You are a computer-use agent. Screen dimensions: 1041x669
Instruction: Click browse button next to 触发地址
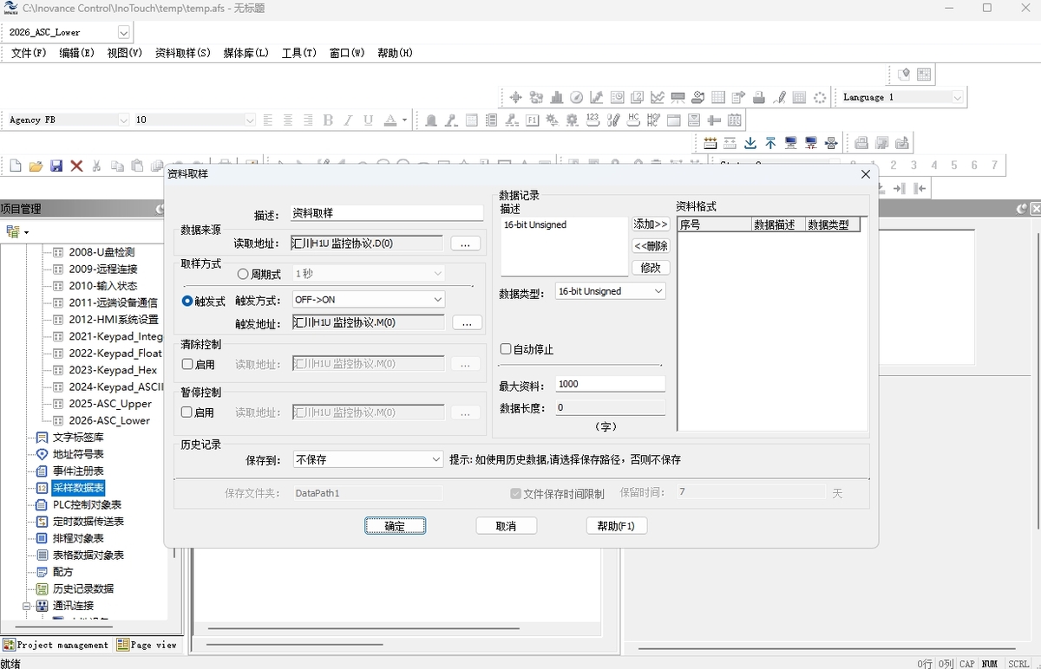coord(467,323)
